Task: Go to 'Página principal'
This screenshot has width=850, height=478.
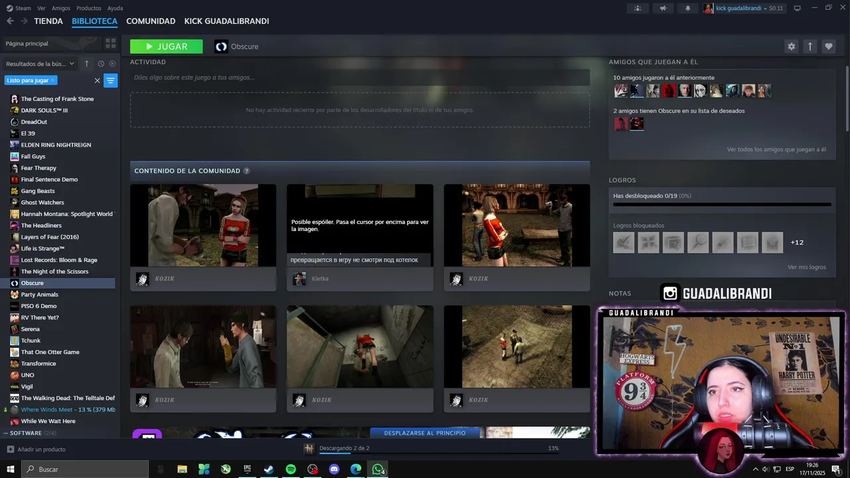Action: [27, 43]
